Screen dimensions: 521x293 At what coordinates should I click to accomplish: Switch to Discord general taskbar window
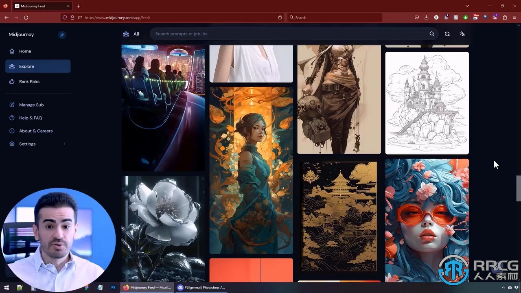click(x=201, y=287)
